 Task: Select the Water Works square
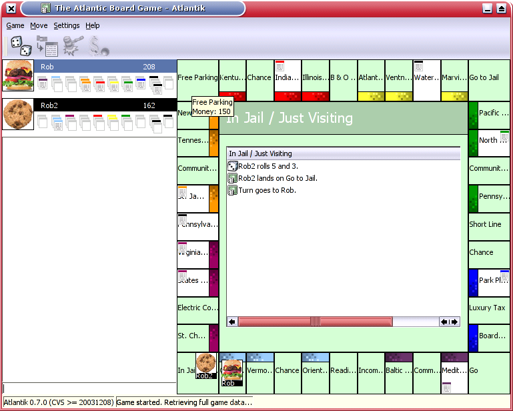click(x=427, y=80)
